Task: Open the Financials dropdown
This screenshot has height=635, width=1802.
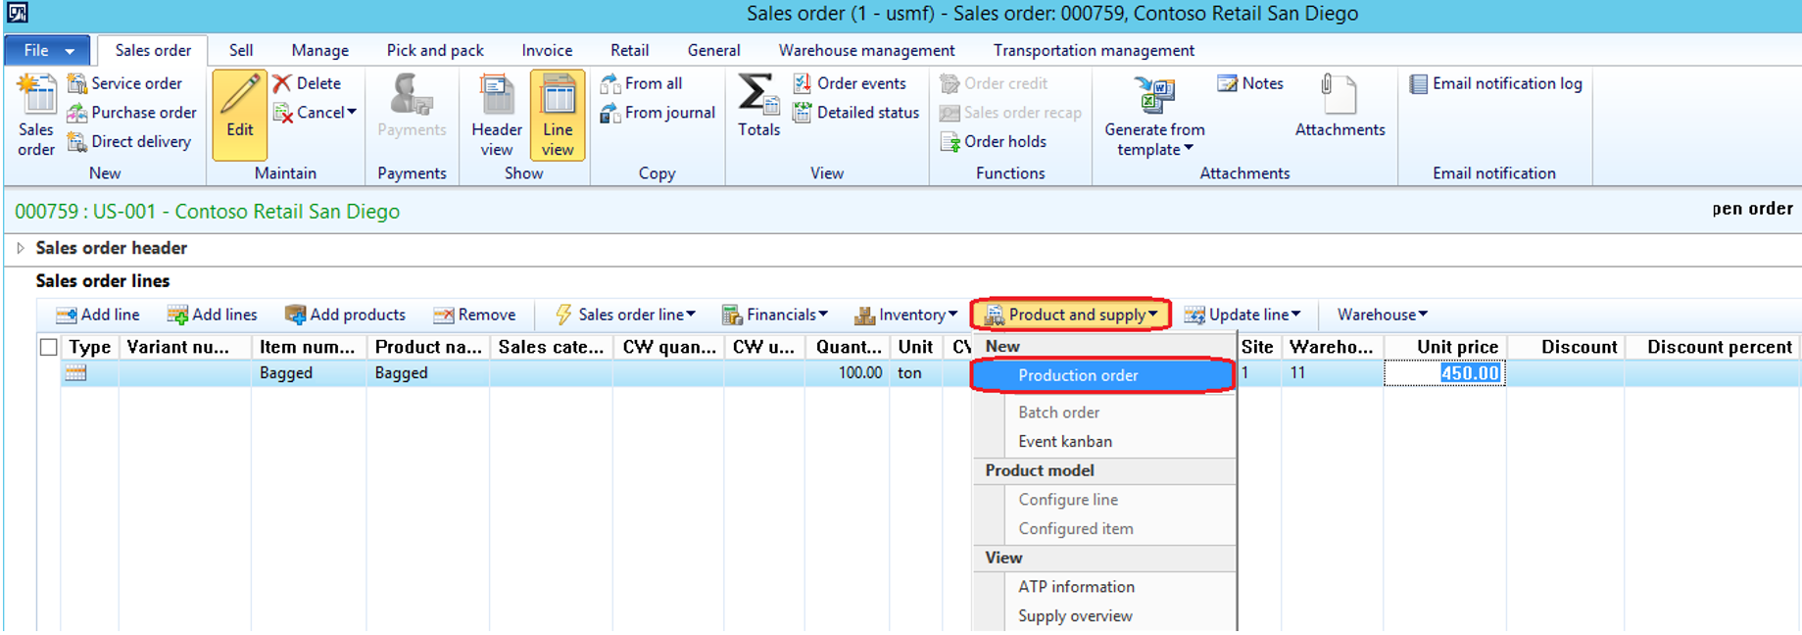Action: click(x=775, y=315)
